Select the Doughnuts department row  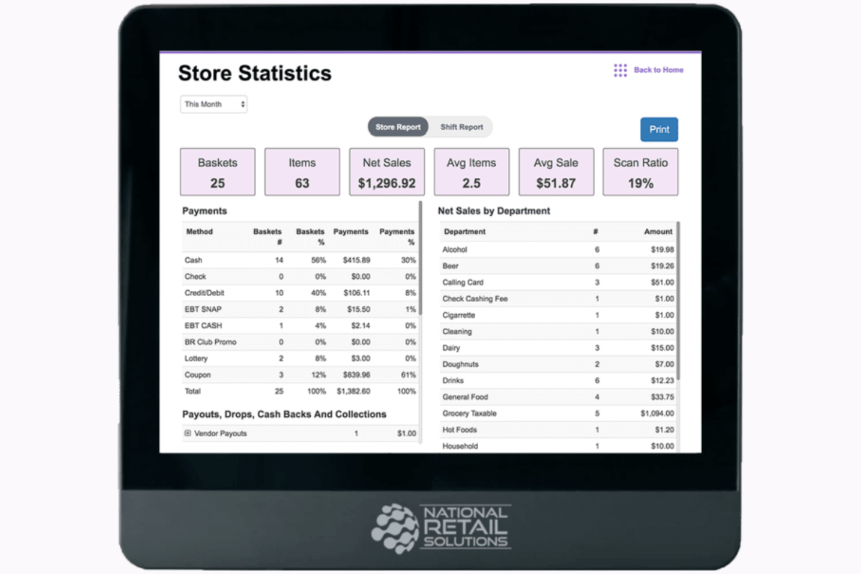coord(558,364)
